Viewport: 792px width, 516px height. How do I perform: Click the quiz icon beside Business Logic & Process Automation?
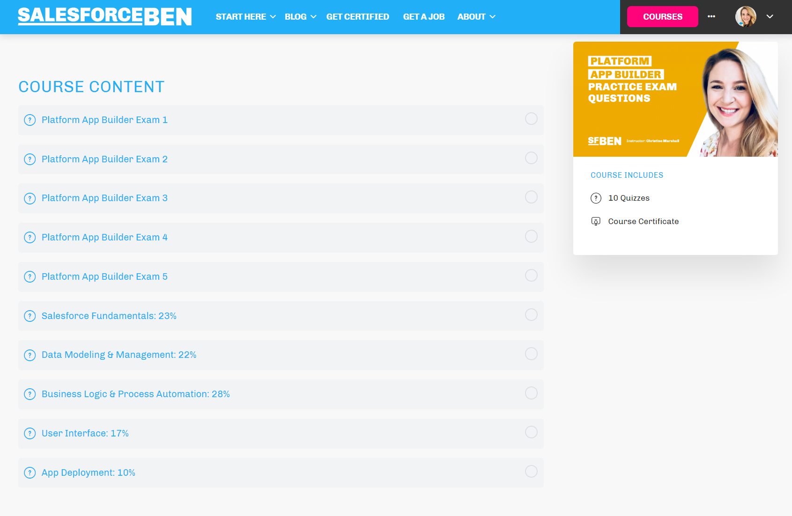click(x=30, y=394)
